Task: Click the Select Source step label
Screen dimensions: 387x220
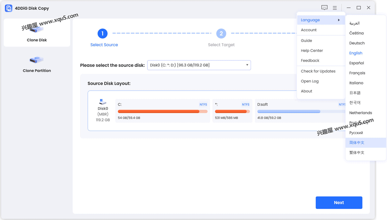Action: (104, 45)
